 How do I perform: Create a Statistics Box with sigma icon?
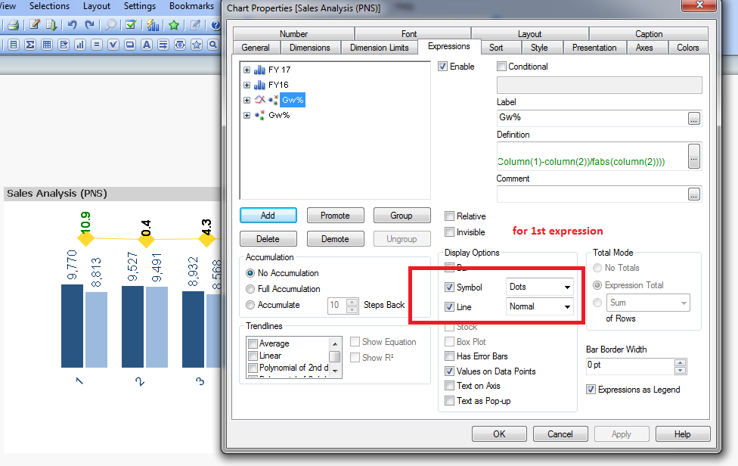pos(30,45)
